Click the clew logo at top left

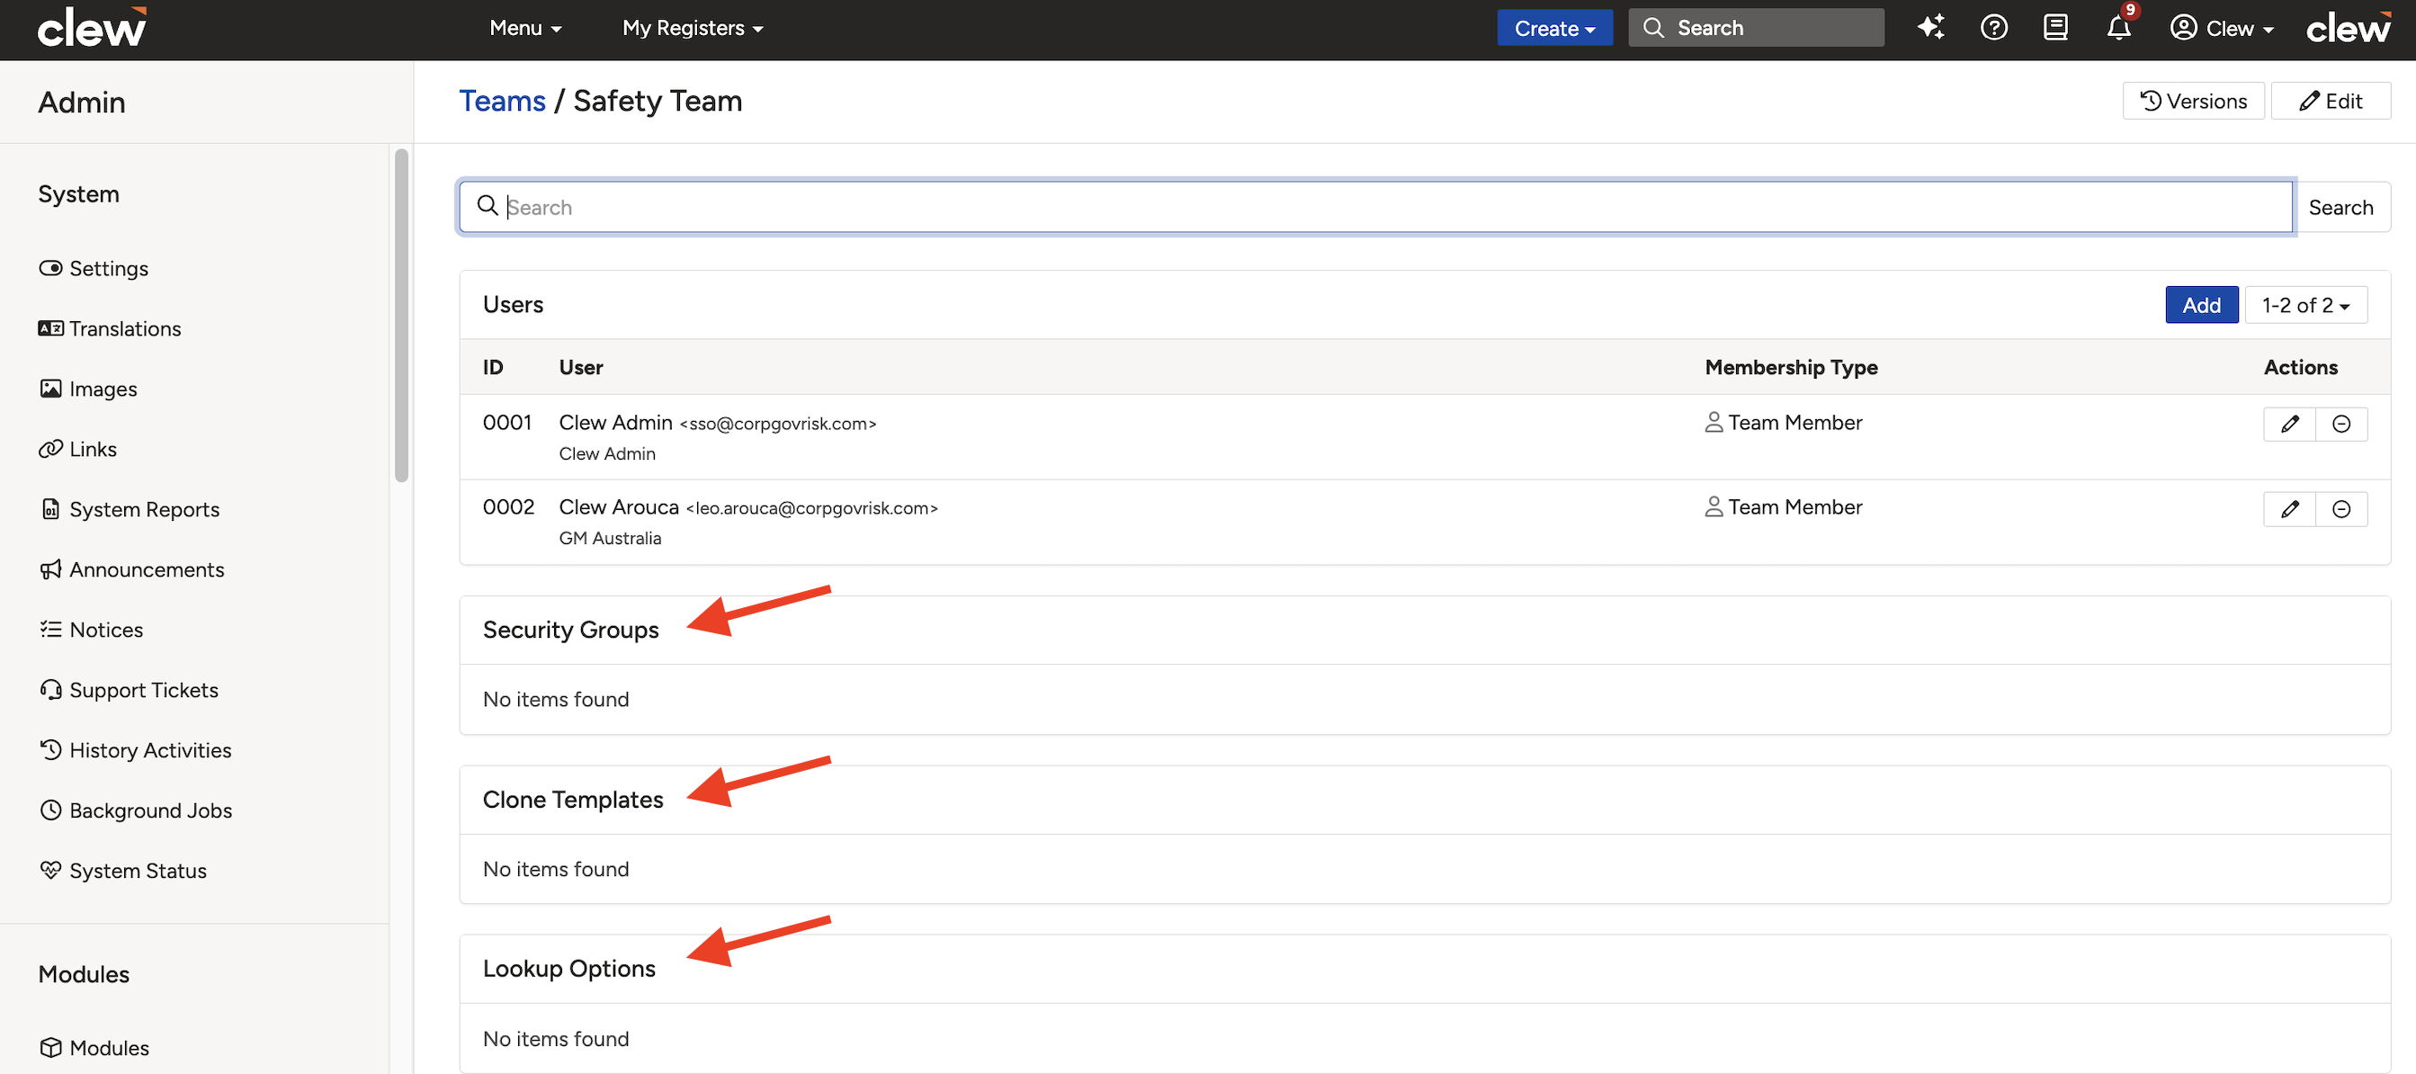tap(92, 27)
